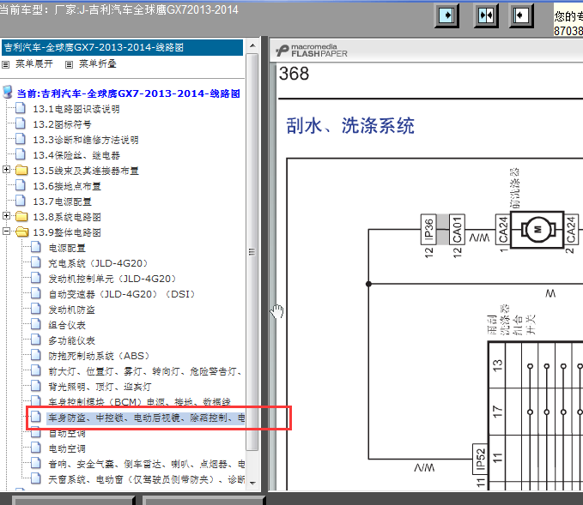
Task: Open 13.7电源配置 page
Action: (x=62, y=202)
